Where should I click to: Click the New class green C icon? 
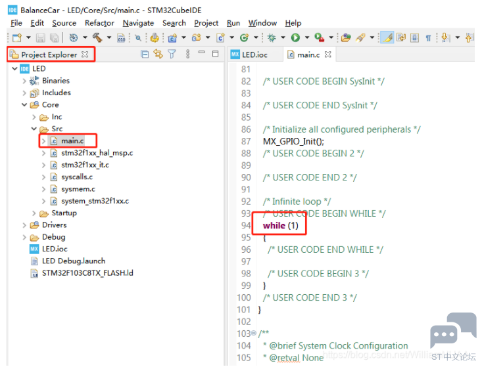[x=244, y=37]
